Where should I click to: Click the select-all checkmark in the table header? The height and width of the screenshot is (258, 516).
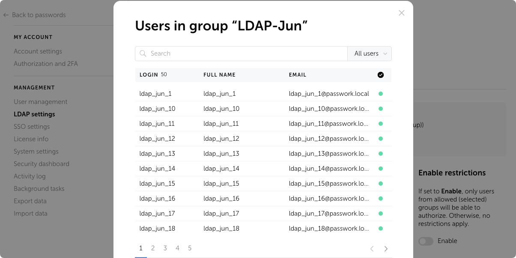click(380, 74)
